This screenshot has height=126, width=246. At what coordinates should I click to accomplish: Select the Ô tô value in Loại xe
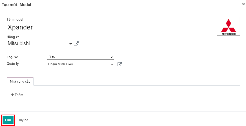click(80, 57)
